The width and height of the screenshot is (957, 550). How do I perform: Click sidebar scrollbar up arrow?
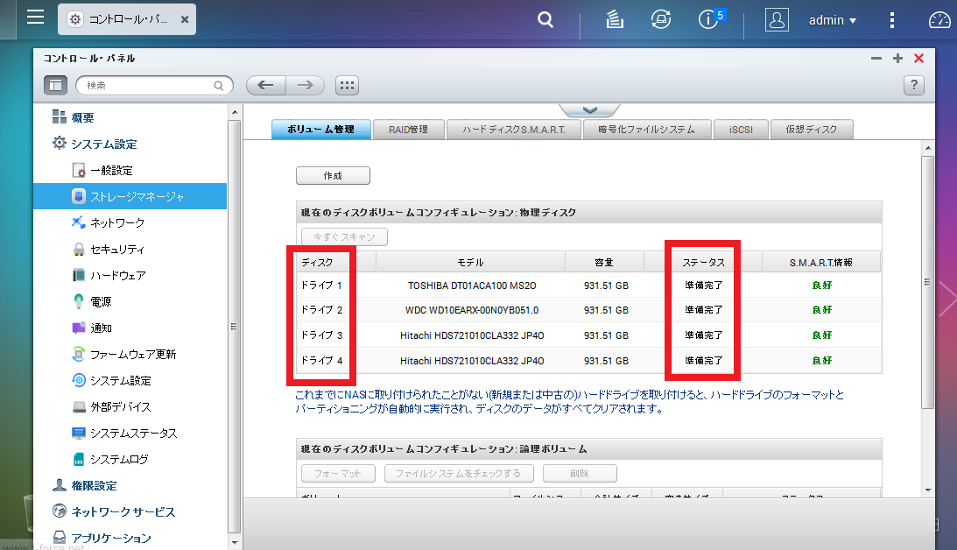click(x=235, y=113)
